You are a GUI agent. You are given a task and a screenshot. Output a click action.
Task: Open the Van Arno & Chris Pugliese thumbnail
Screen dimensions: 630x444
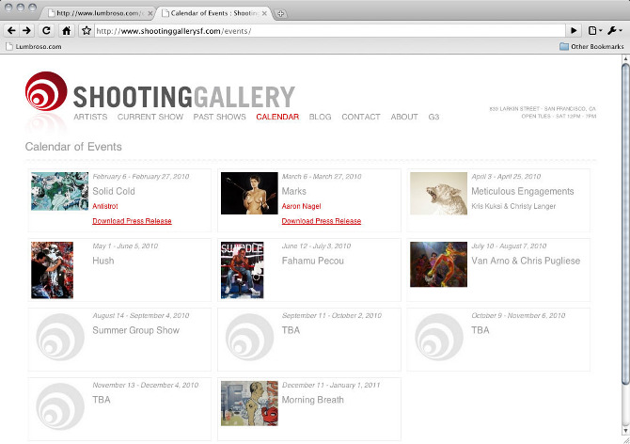[x=438, y=264]
